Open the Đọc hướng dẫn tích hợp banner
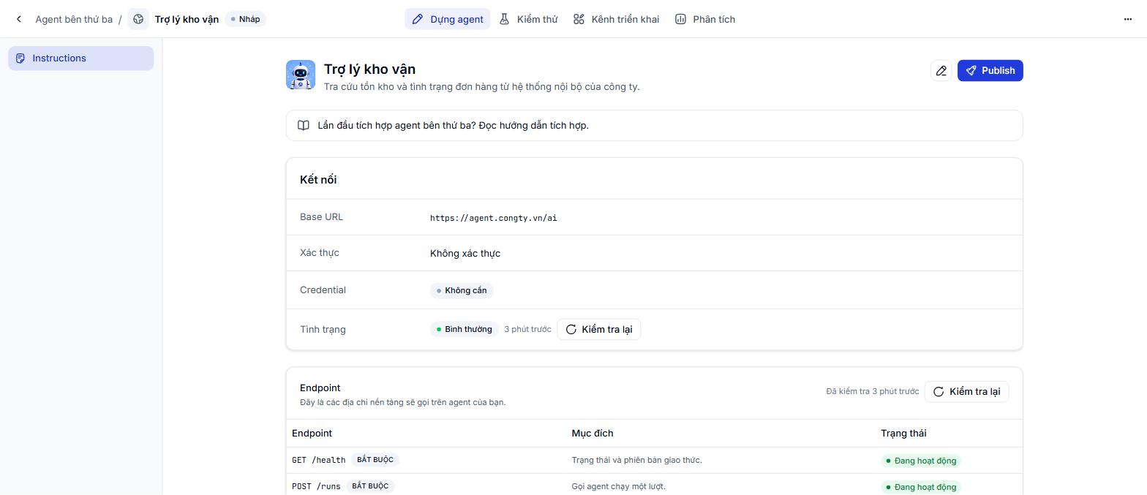 [x=654, y=125]
